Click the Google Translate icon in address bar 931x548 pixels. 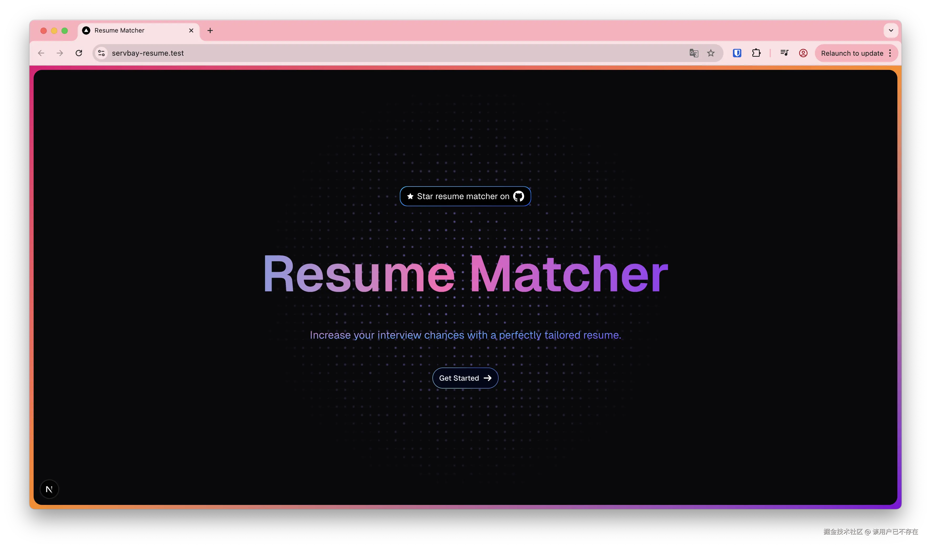click(694, 53)
